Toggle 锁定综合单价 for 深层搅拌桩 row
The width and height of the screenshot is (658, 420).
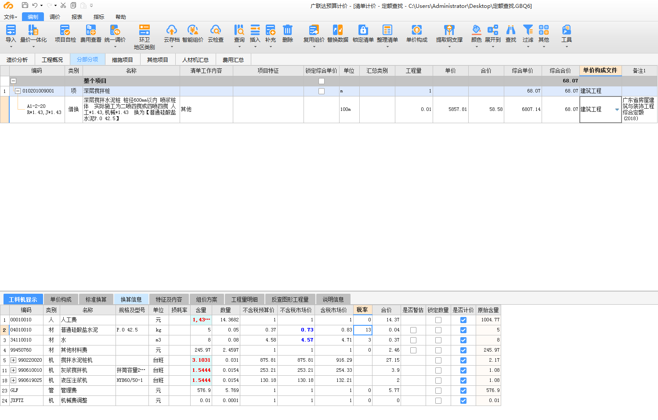click(x=322, y=91)
